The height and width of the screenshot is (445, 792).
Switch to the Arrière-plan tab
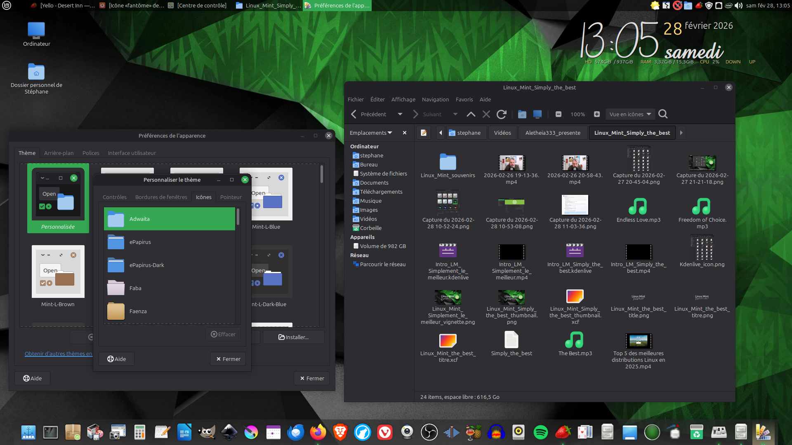(x=59, y=153)
